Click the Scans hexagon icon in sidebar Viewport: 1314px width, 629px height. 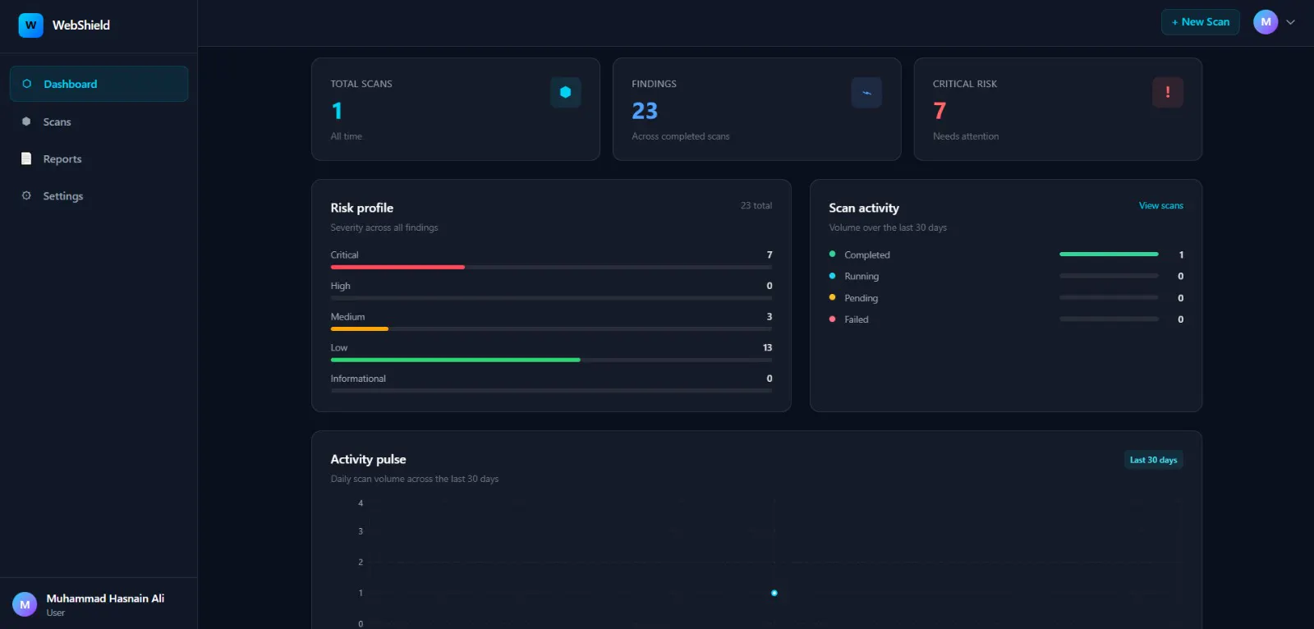point(26,122)
